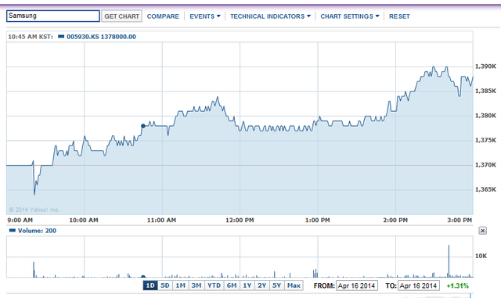Click the 2:00 PM time axis label
The width and height of the screenshot is (501, 298).
pos(395,220)
